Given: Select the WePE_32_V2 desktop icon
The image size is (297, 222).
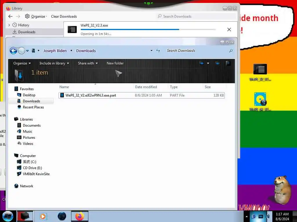Looking at the screenshot, I should (x=260, y=73).
